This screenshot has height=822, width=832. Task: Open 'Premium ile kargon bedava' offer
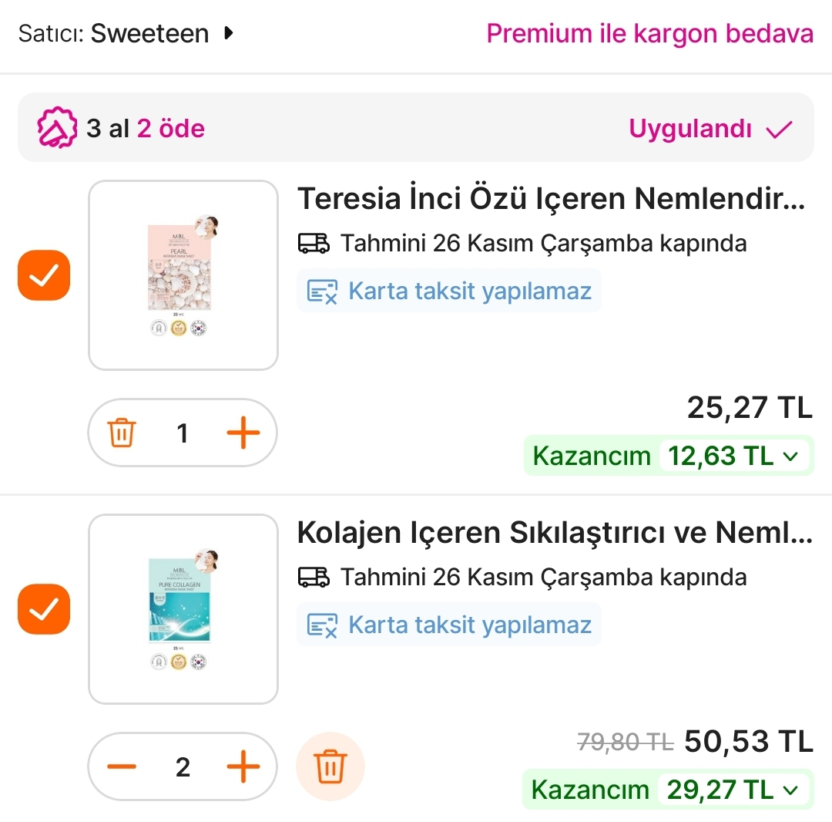(649, 34)
